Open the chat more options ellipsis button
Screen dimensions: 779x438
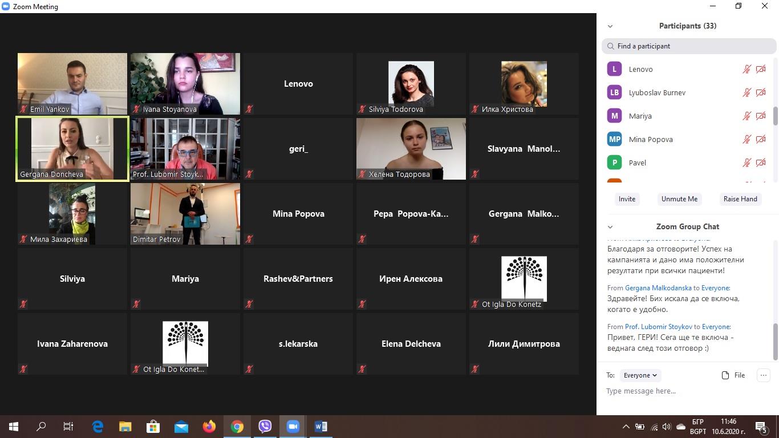[763, 375]
